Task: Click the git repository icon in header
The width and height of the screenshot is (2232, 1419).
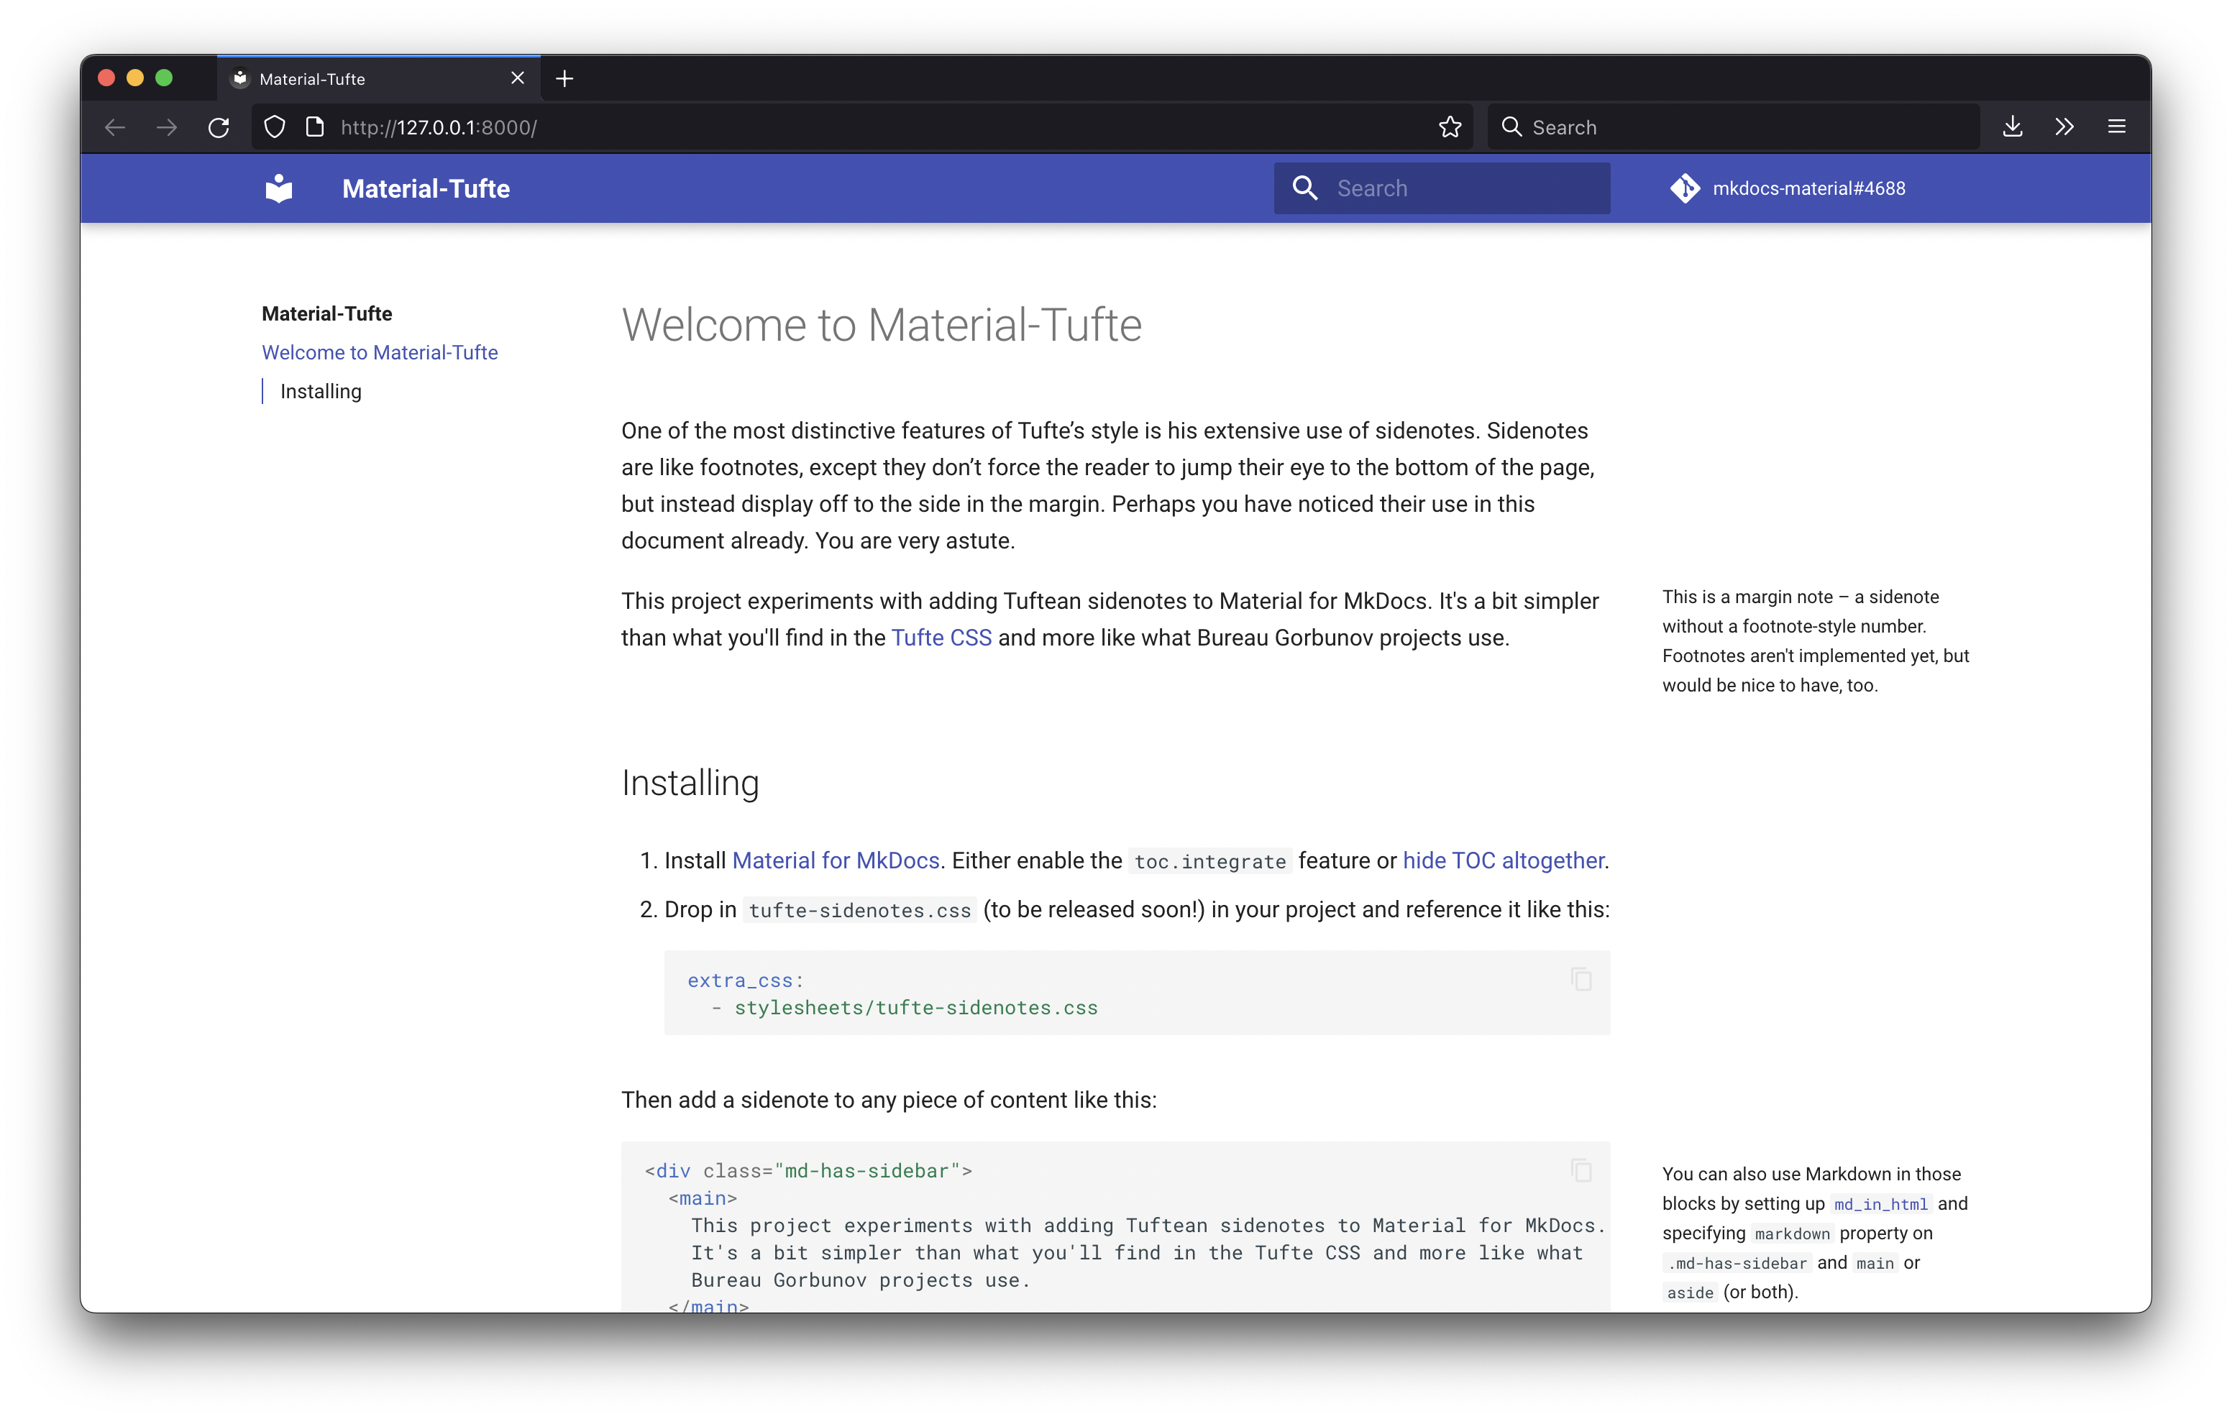Action: coord(1684,188)
